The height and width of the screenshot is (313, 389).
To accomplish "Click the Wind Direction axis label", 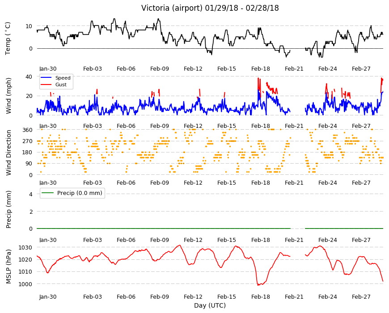I will (8, 152).
